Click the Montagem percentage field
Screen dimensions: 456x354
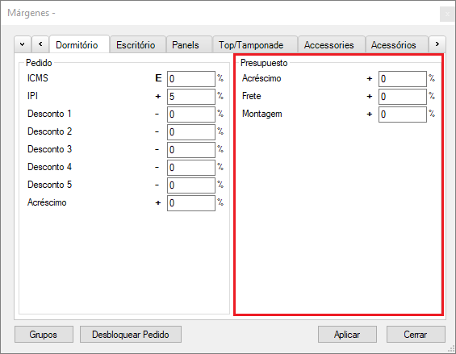point(403,115)
